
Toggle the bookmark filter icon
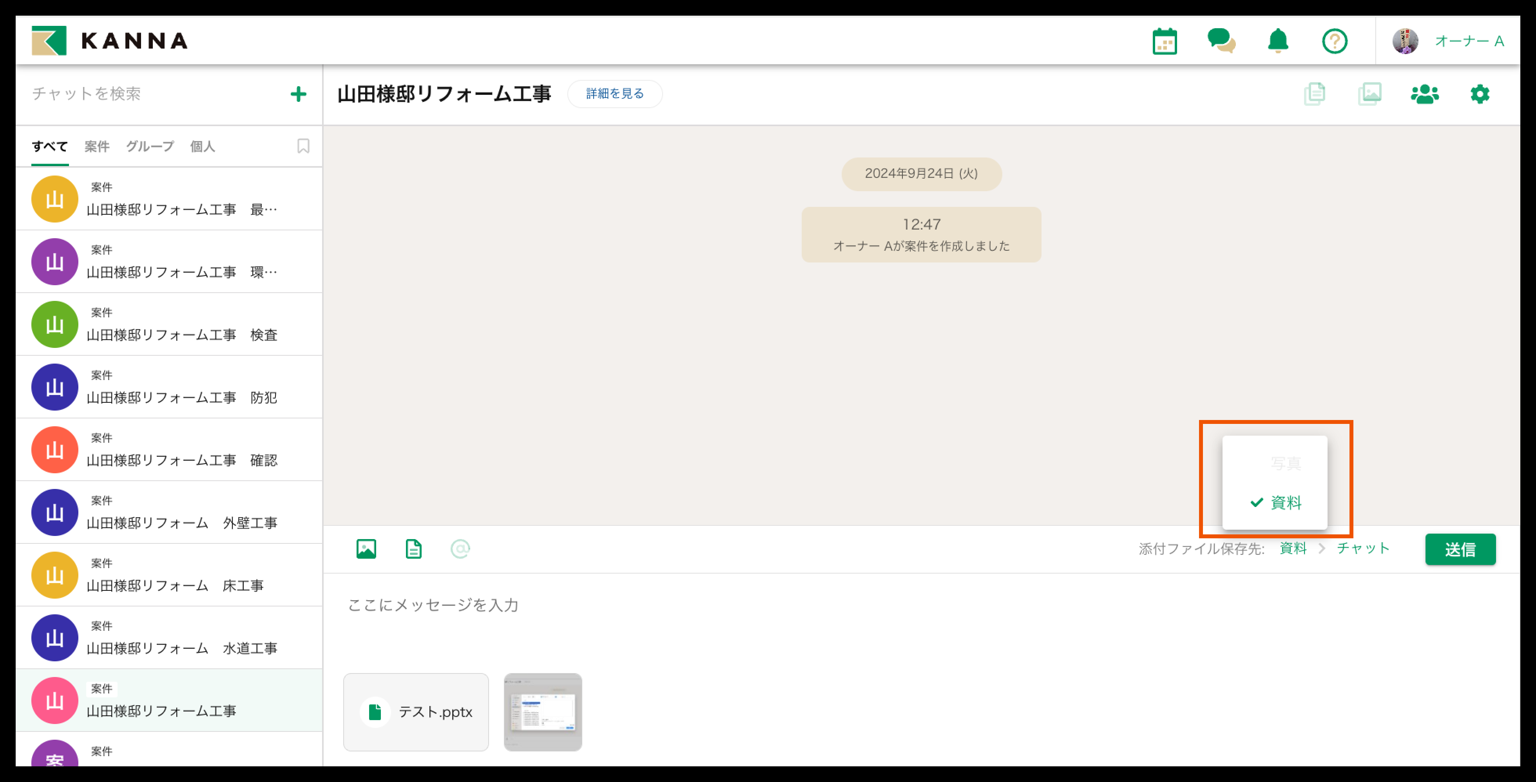[303, 146]
